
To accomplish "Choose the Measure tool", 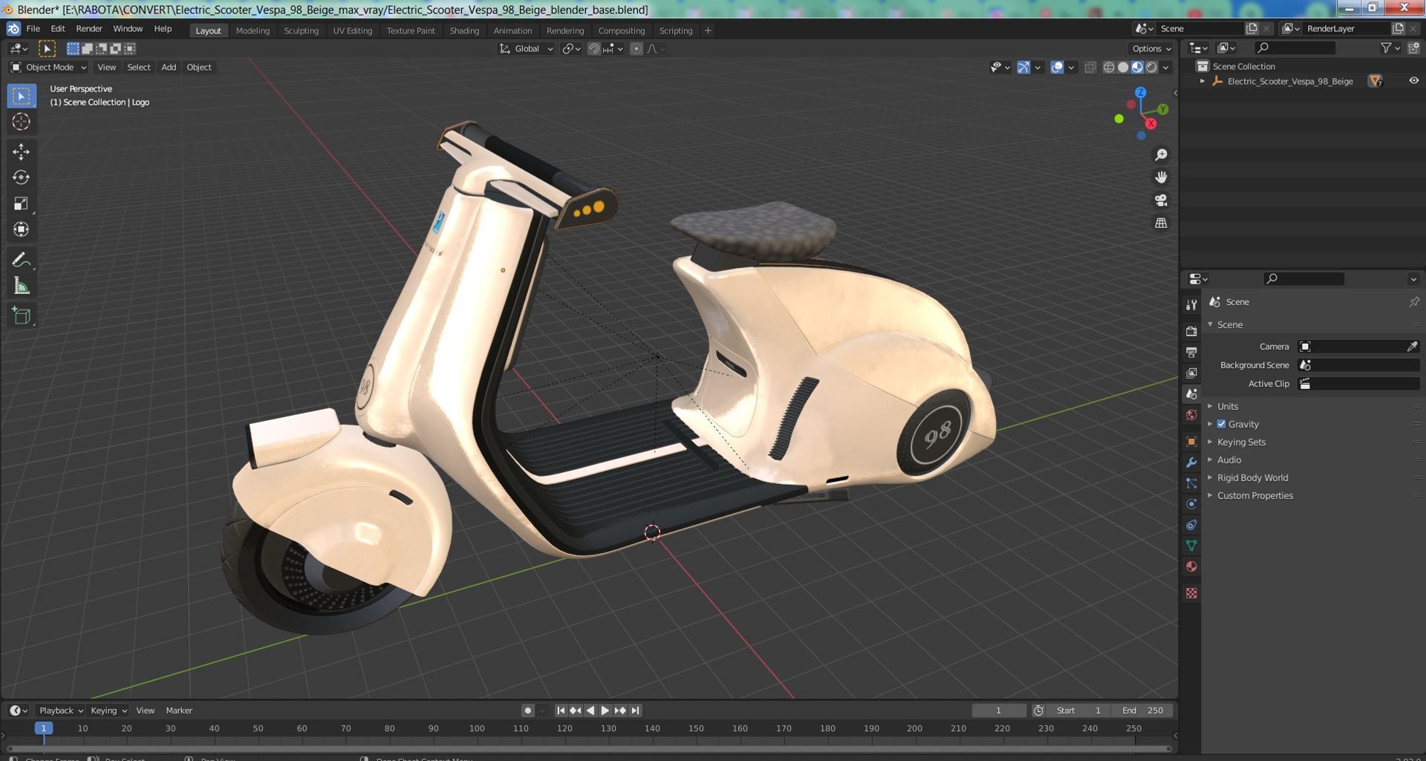I will click(21, 286).
